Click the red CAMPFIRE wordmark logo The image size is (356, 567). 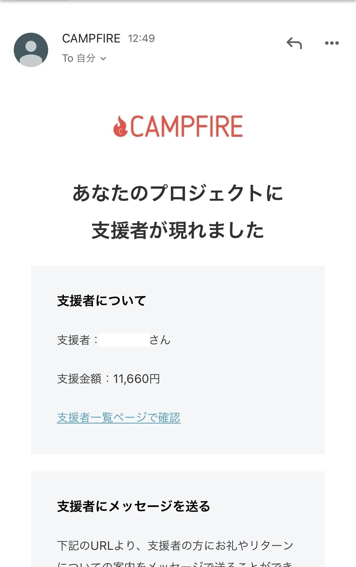pos(186,126)
